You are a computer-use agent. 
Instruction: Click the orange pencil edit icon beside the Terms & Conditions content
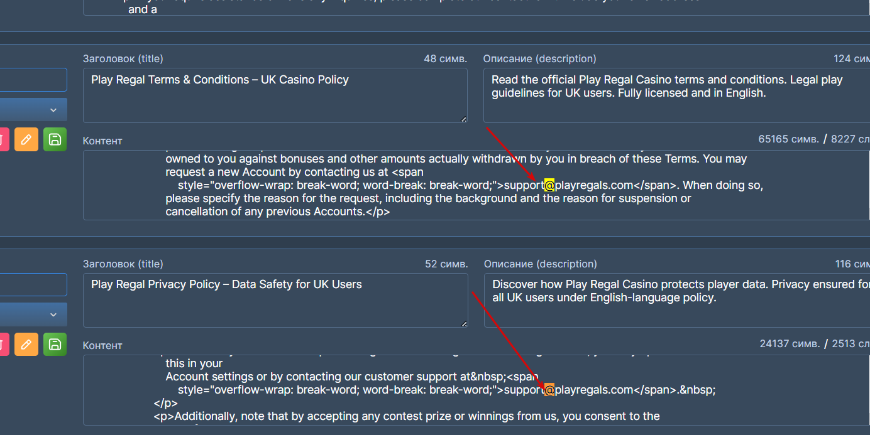[x=26, y=139]
